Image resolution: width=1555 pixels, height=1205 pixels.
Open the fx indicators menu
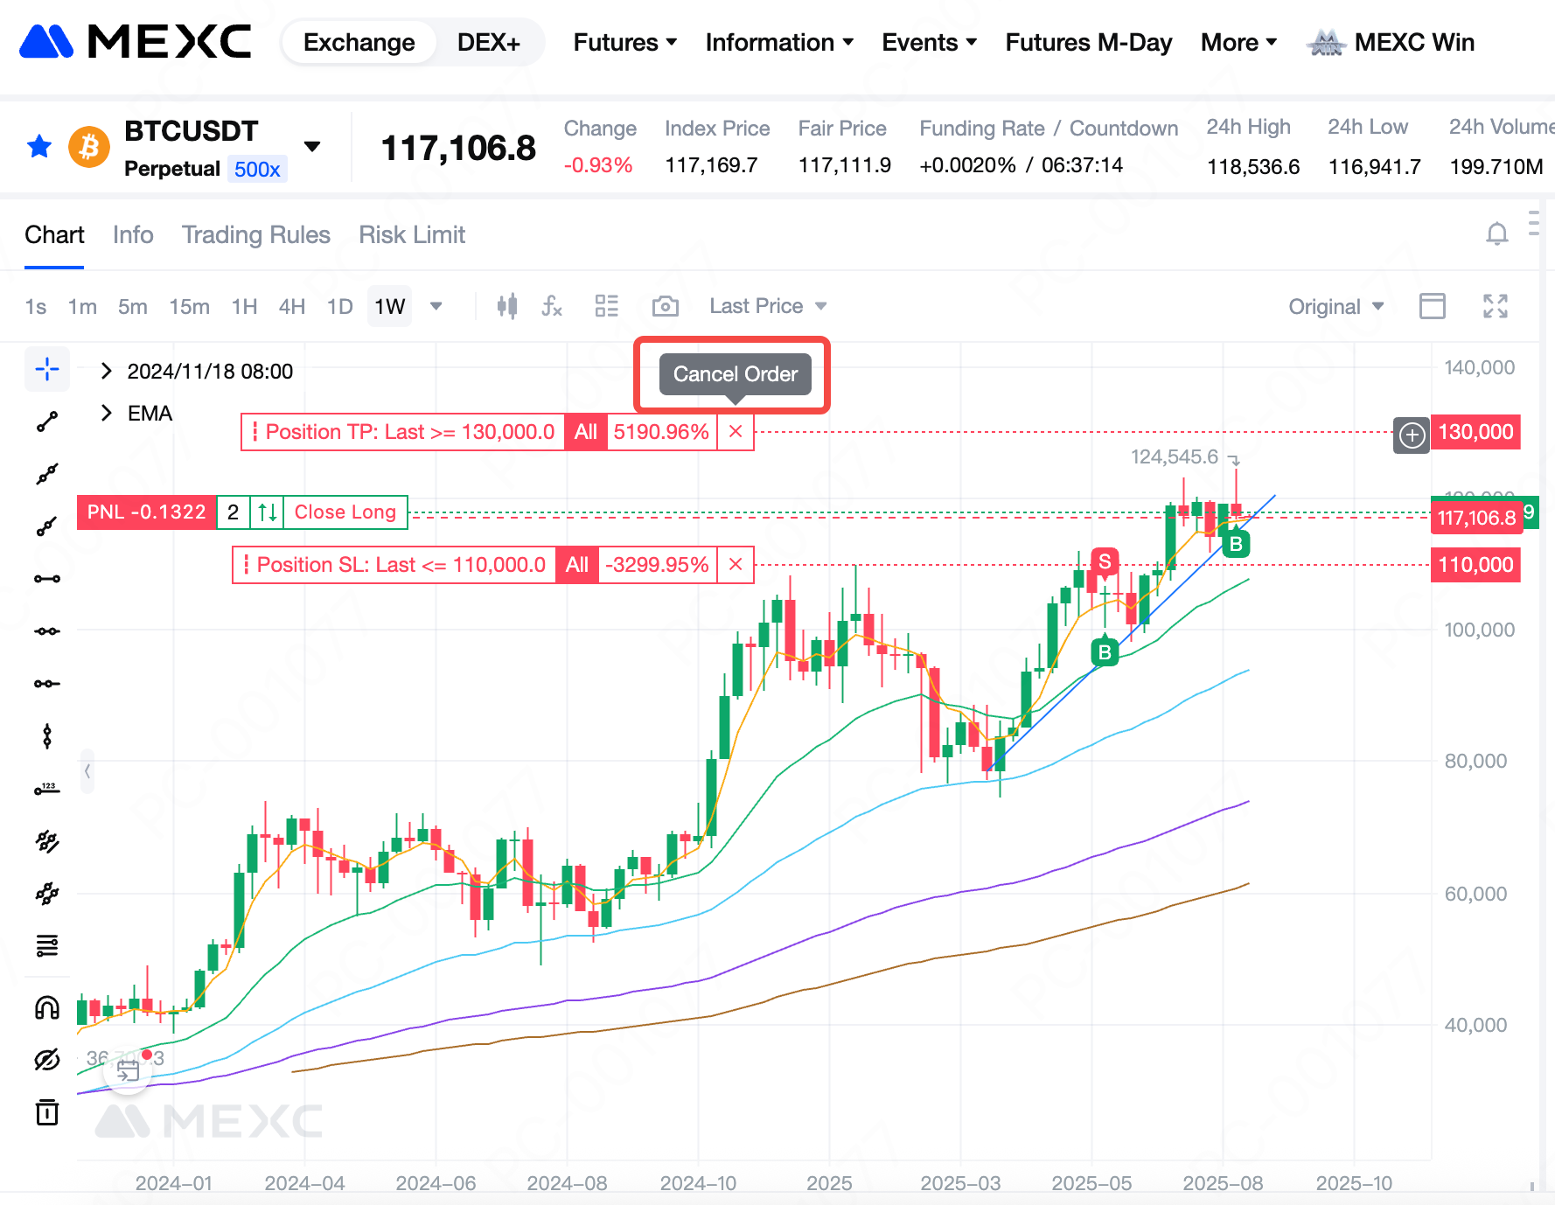tap(552, 306)
